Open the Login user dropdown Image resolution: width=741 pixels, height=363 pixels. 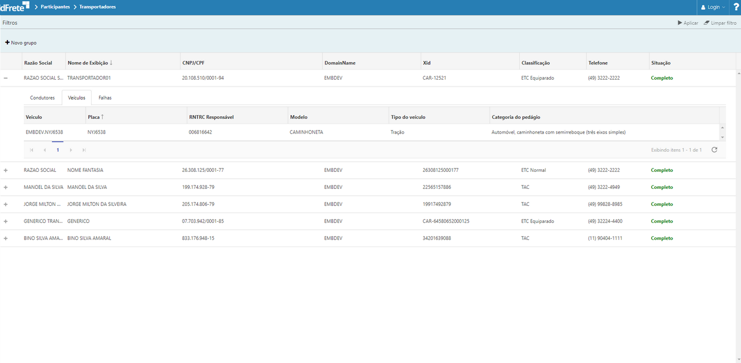[713, 7]
